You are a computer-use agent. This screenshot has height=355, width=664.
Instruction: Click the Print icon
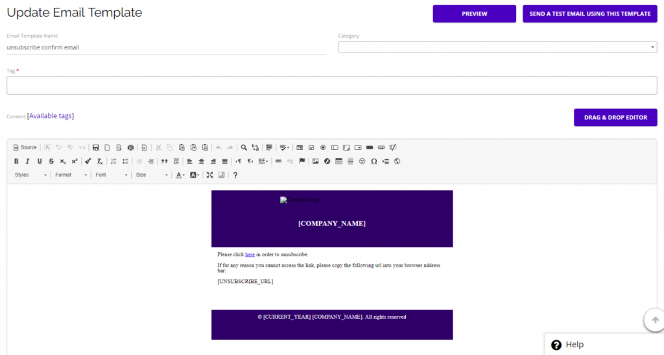[x=130, y=147]
